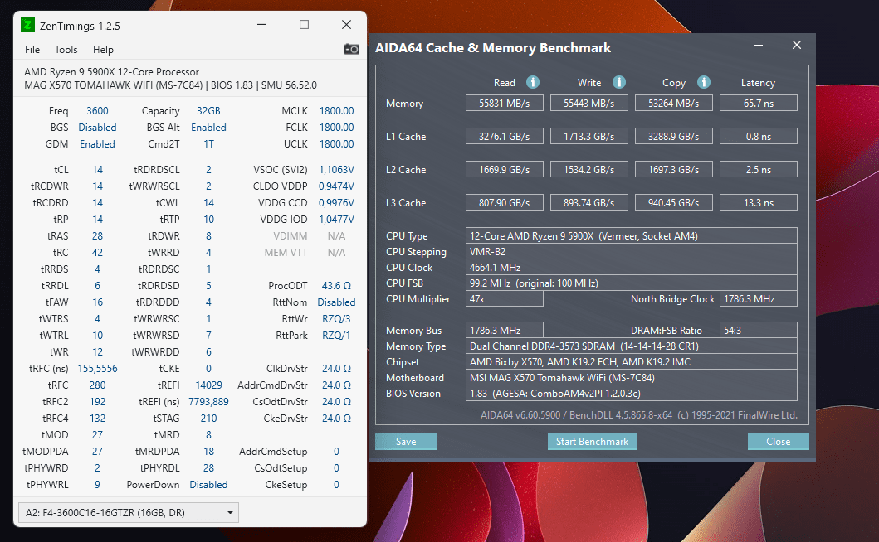Select L2 Cache Read value 1669.9 GB/s
The height and width of the screenshot is (542, 879).
click(x=505, y=169)
